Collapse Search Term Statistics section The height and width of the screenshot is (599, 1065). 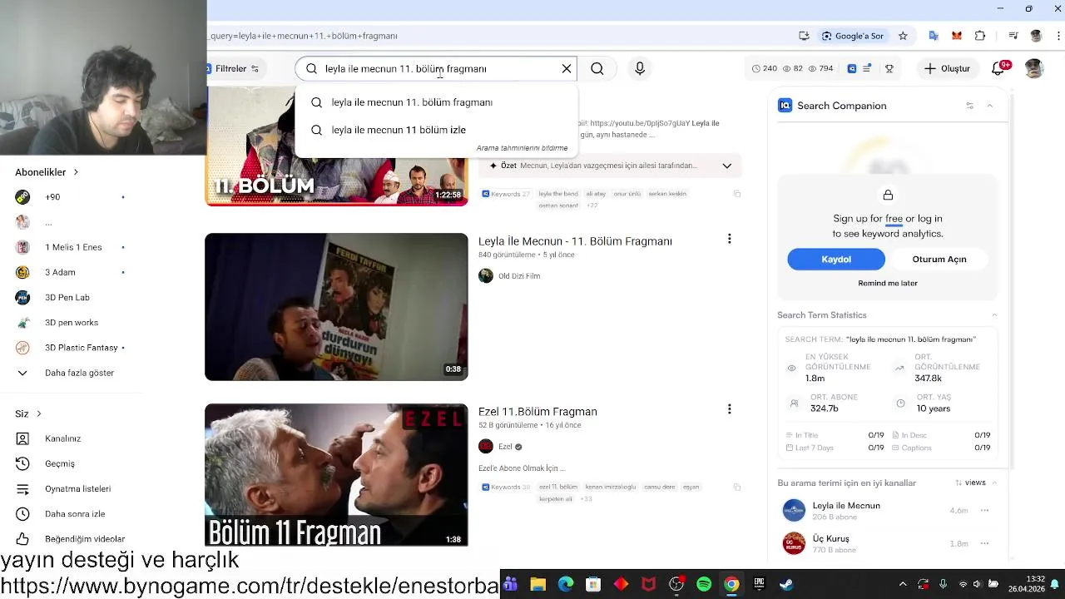[x=994, y=315]
